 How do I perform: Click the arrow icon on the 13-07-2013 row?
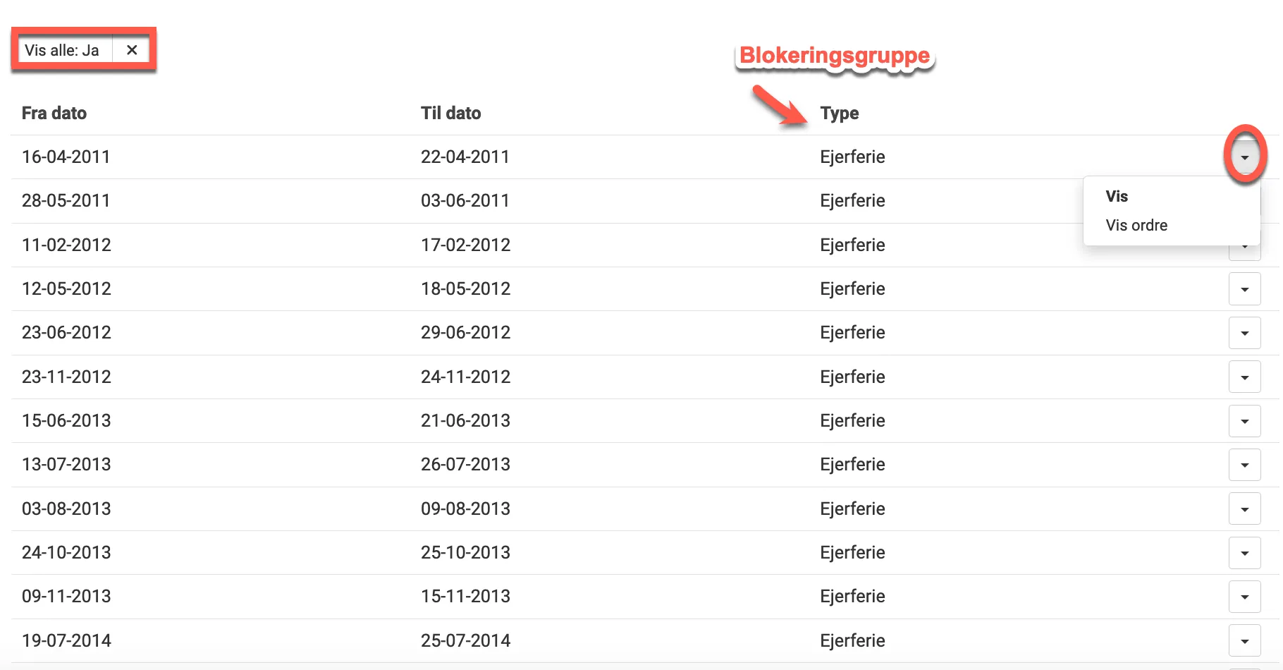(x=1245, y=465)
